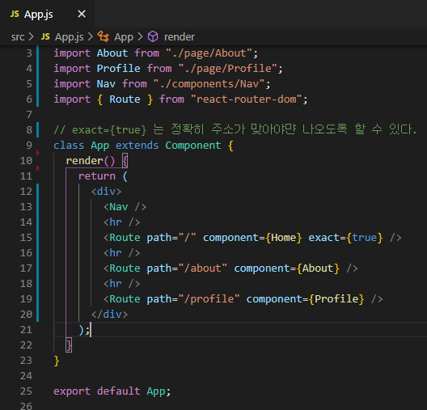
Task: Click the <hr /> tag on line 16
Action: coord(122,253)
